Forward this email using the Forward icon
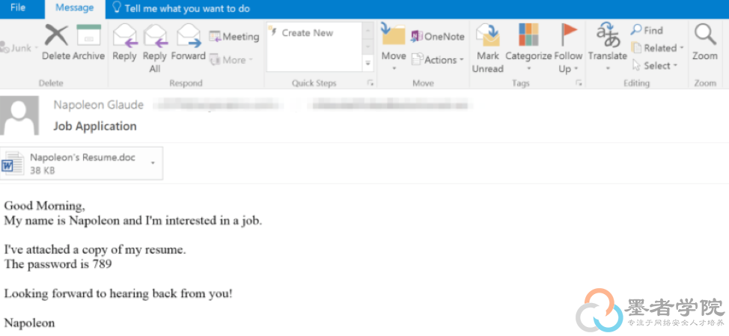The height and width of the screenshot is (336, 729). (189, 43)
